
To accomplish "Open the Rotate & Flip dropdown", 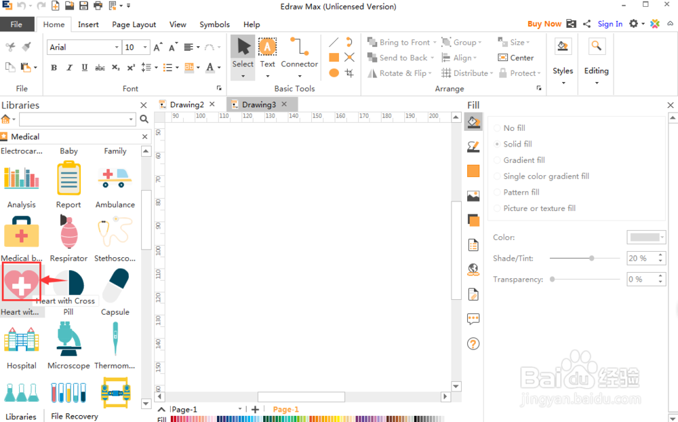I will point(399,73).
